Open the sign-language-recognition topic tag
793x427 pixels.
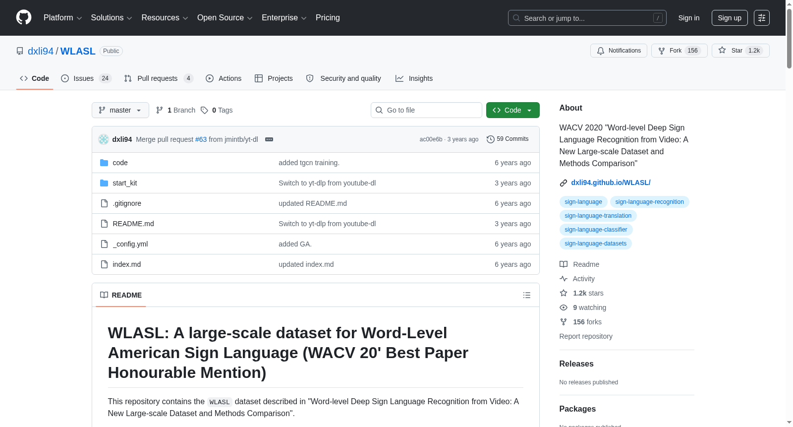click(649, 202)
